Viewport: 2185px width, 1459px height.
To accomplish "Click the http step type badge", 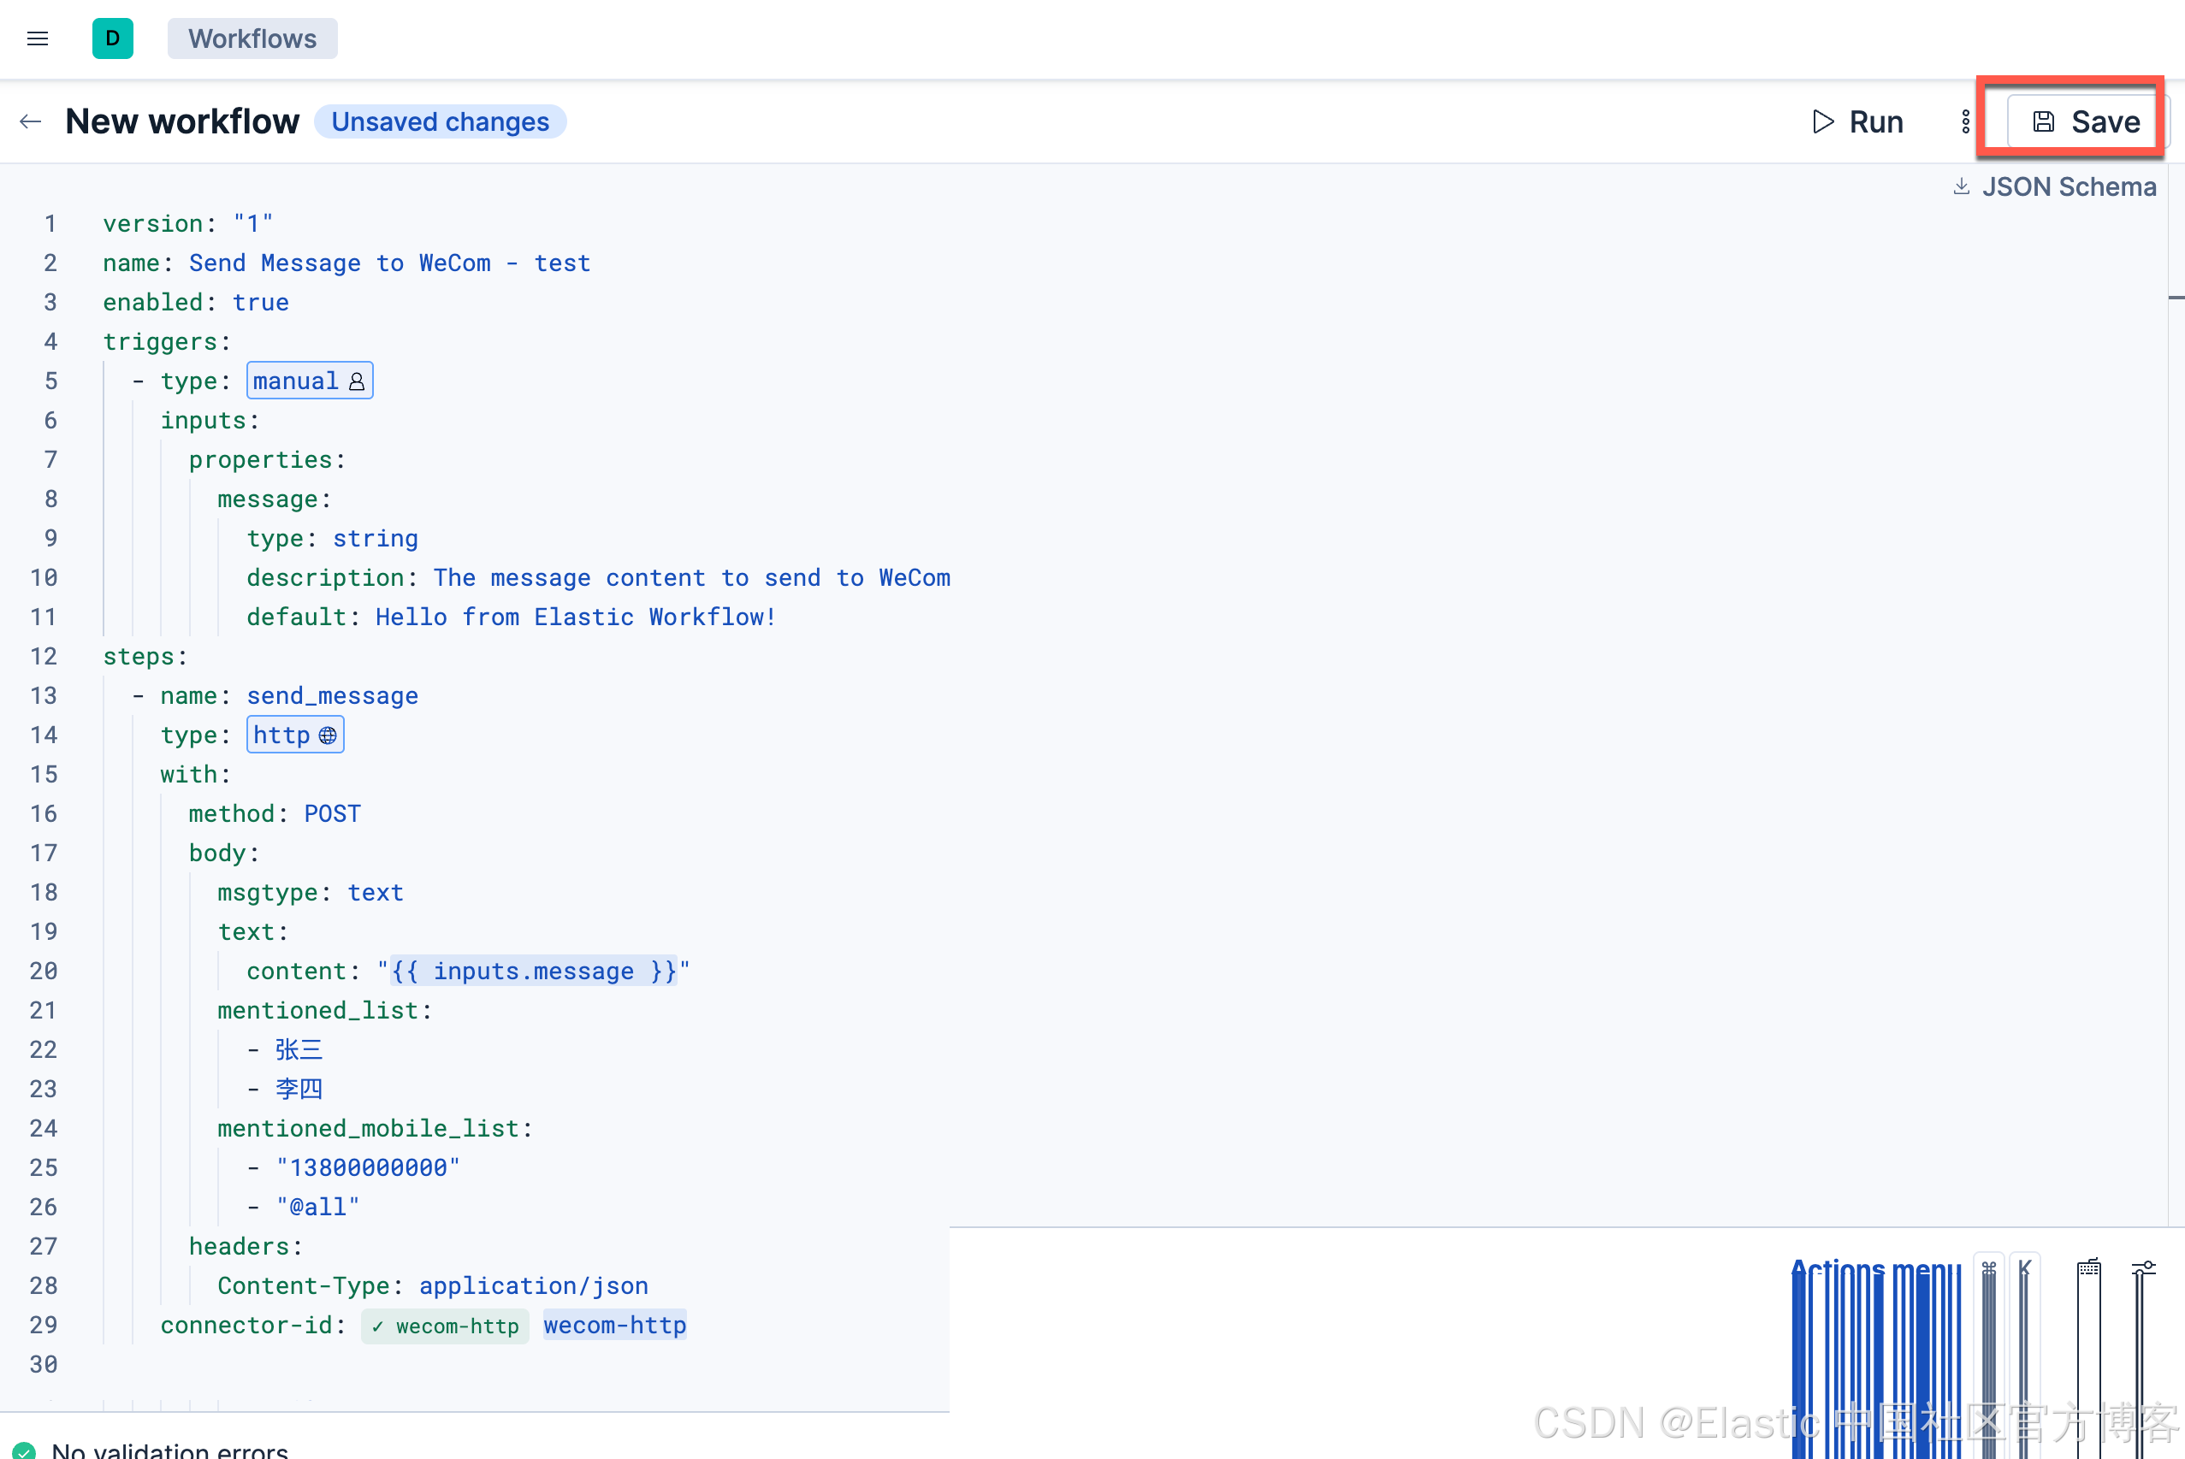I will [295, 735].
